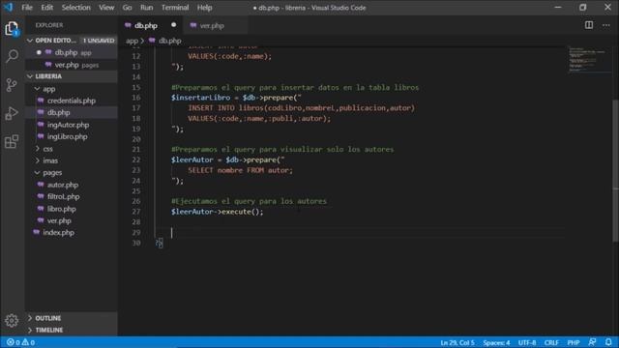Open the Run and Debug view
The height and width of the screenshot is (348, 619).
[x=12, y=114]
